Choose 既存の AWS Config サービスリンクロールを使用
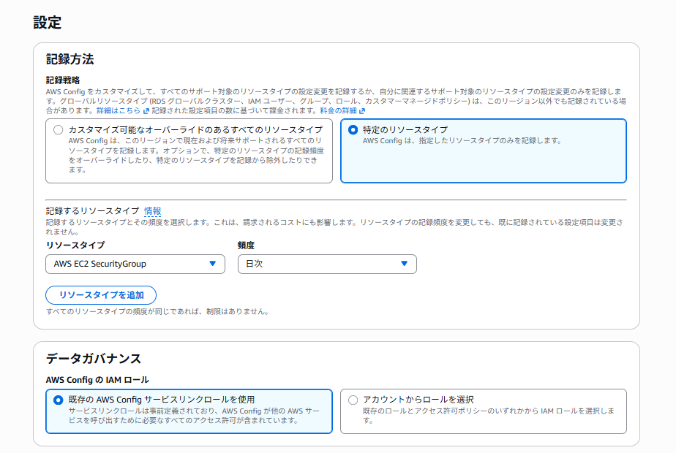This screenshot has height=453, width=676. (x=59, y=400)
